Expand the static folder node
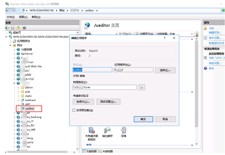 (18, 96)
